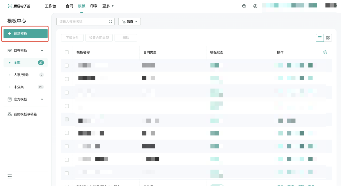Click the 模板中心 heading
This screenshot has width=341, height=186.
pyautogui.click(x=17, y=21)
